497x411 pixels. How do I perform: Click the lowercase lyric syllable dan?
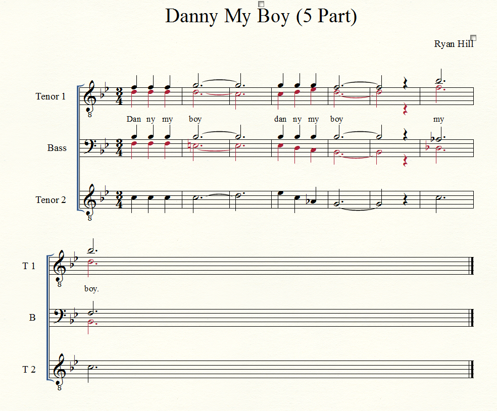point(280,119)
